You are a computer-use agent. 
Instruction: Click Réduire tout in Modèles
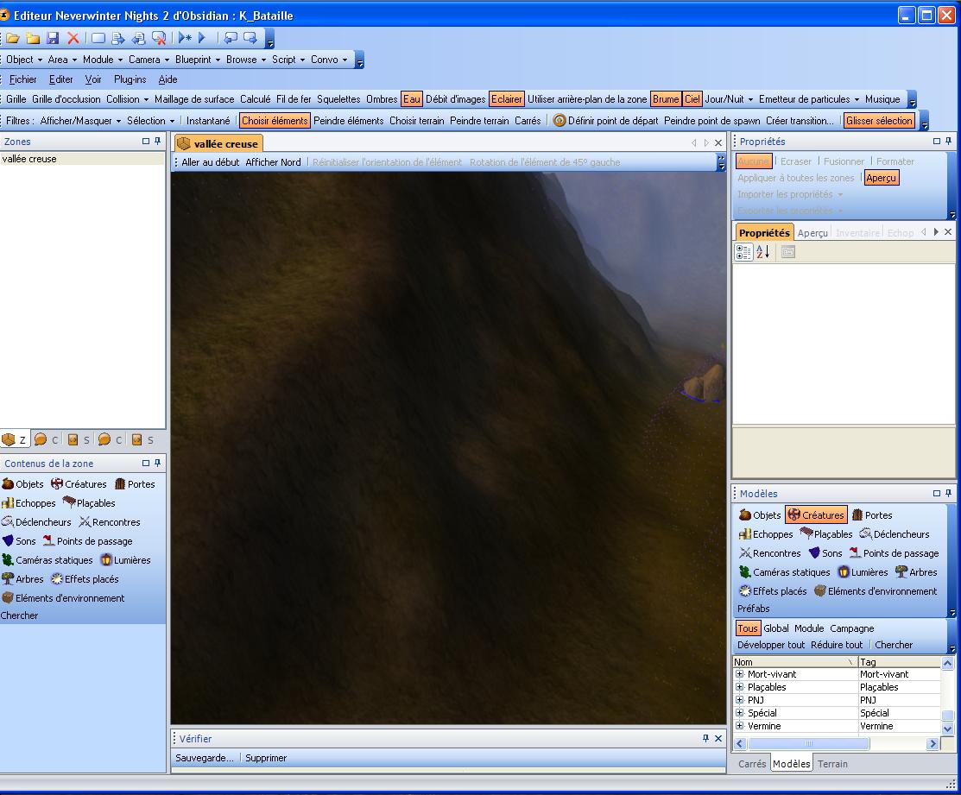point(837,645)
